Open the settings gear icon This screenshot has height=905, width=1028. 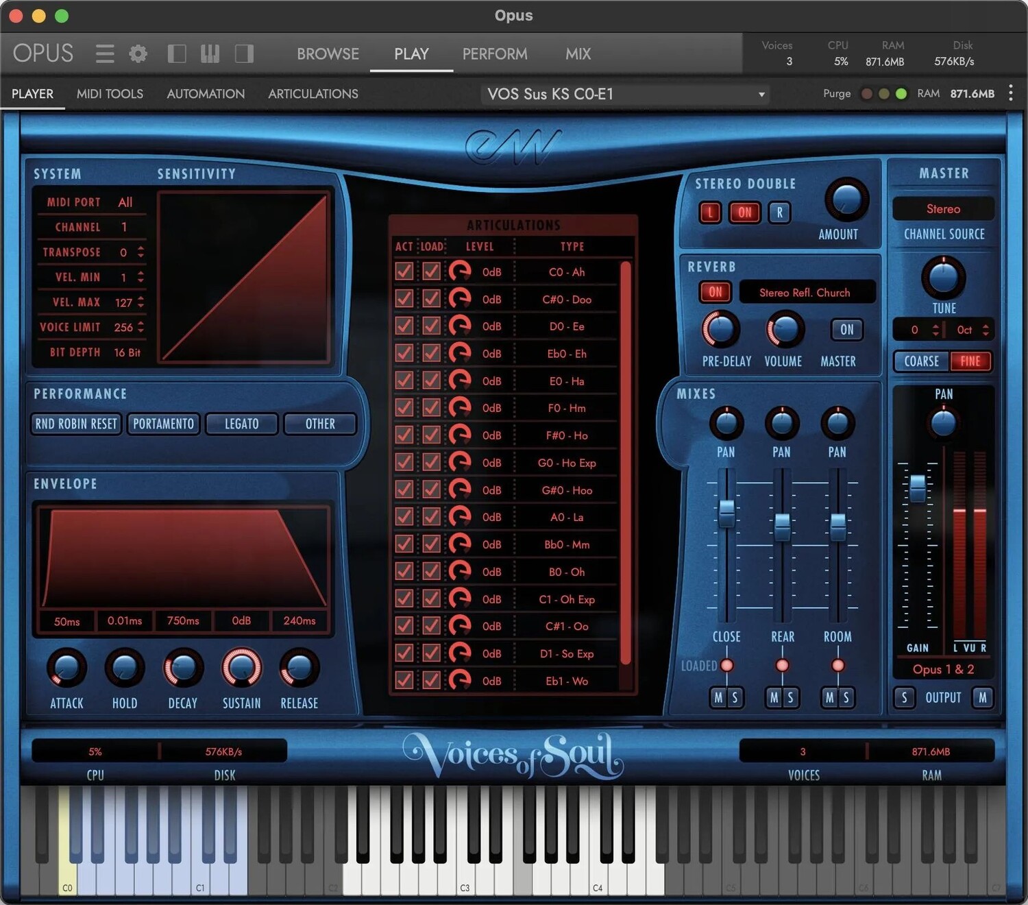[138, 53]
